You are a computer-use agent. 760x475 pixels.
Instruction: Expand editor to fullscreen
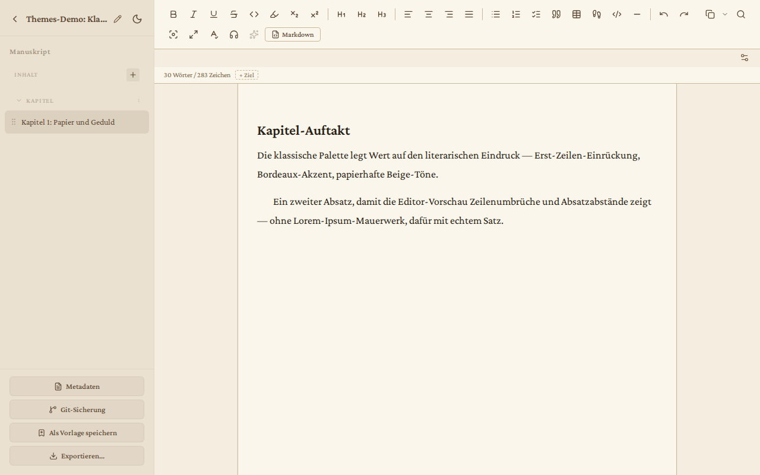194,34
